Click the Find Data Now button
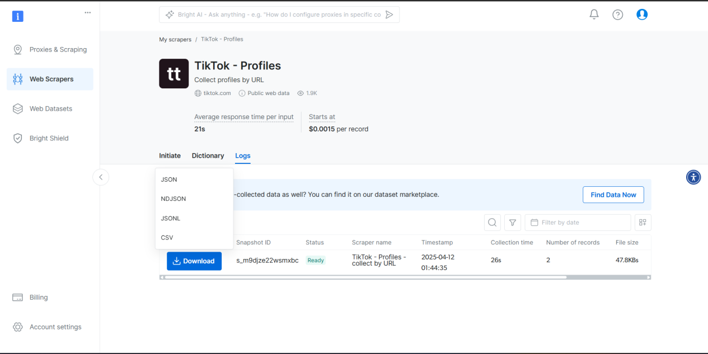Viewport: 708px width, 354px height. pyautogui.click(x=613, y=195)
